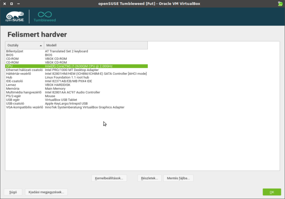The image size is (285, 199).
Task: Select Ethernet hálózati csatoló row
Action: coord(77,70)
